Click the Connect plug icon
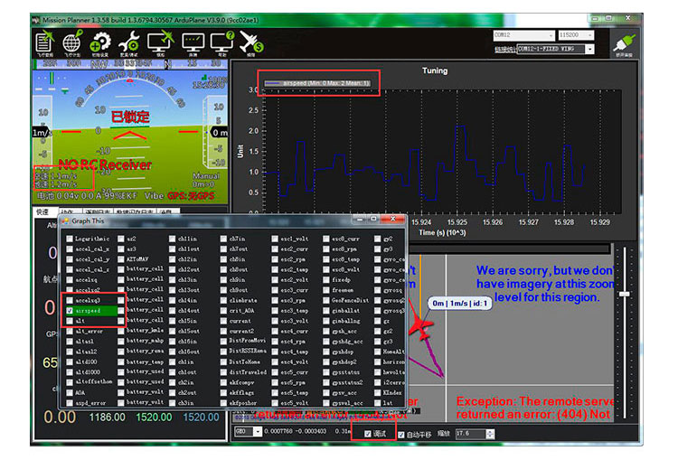This screenshot has height=460, width=678. click(x=623, y=41)
